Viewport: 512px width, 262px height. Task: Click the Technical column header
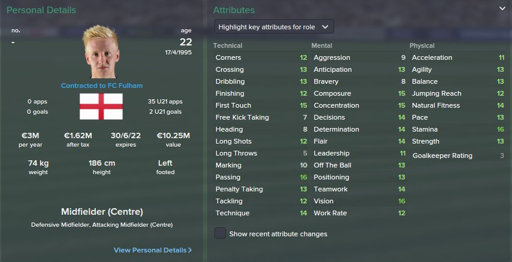click(x=228, y=45)
